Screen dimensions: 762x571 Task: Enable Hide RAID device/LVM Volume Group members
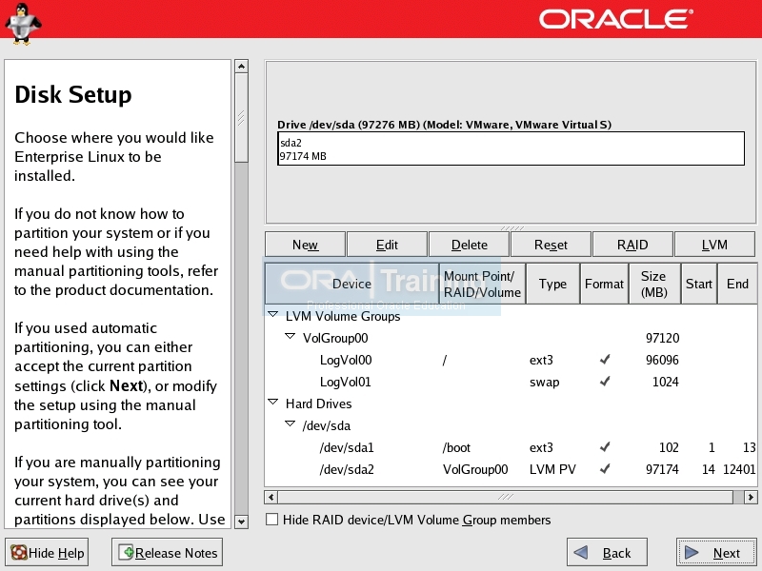(272, 520)
